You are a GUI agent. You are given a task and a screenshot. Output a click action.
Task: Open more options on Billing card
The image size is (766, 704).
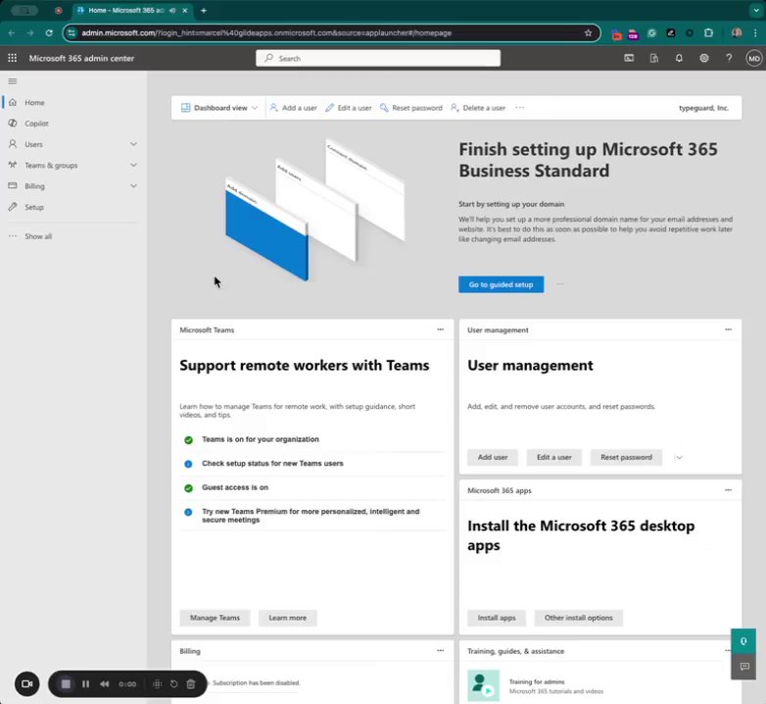click(440, 651)
